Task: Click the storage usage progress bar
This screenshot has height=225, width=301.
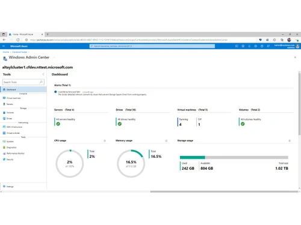Action: pos(234,157)
